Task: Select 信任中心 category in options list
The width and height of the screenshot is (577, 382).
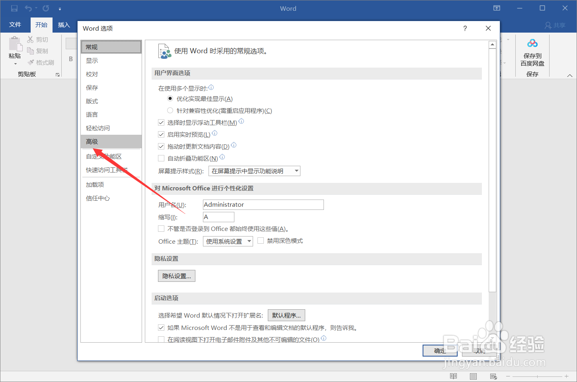Action: click(x=111, y=198)
